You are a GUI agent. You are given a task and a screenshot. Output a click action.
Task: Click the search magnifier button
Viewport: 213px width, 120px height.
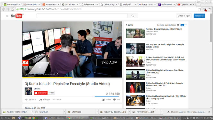coord(133,16)
